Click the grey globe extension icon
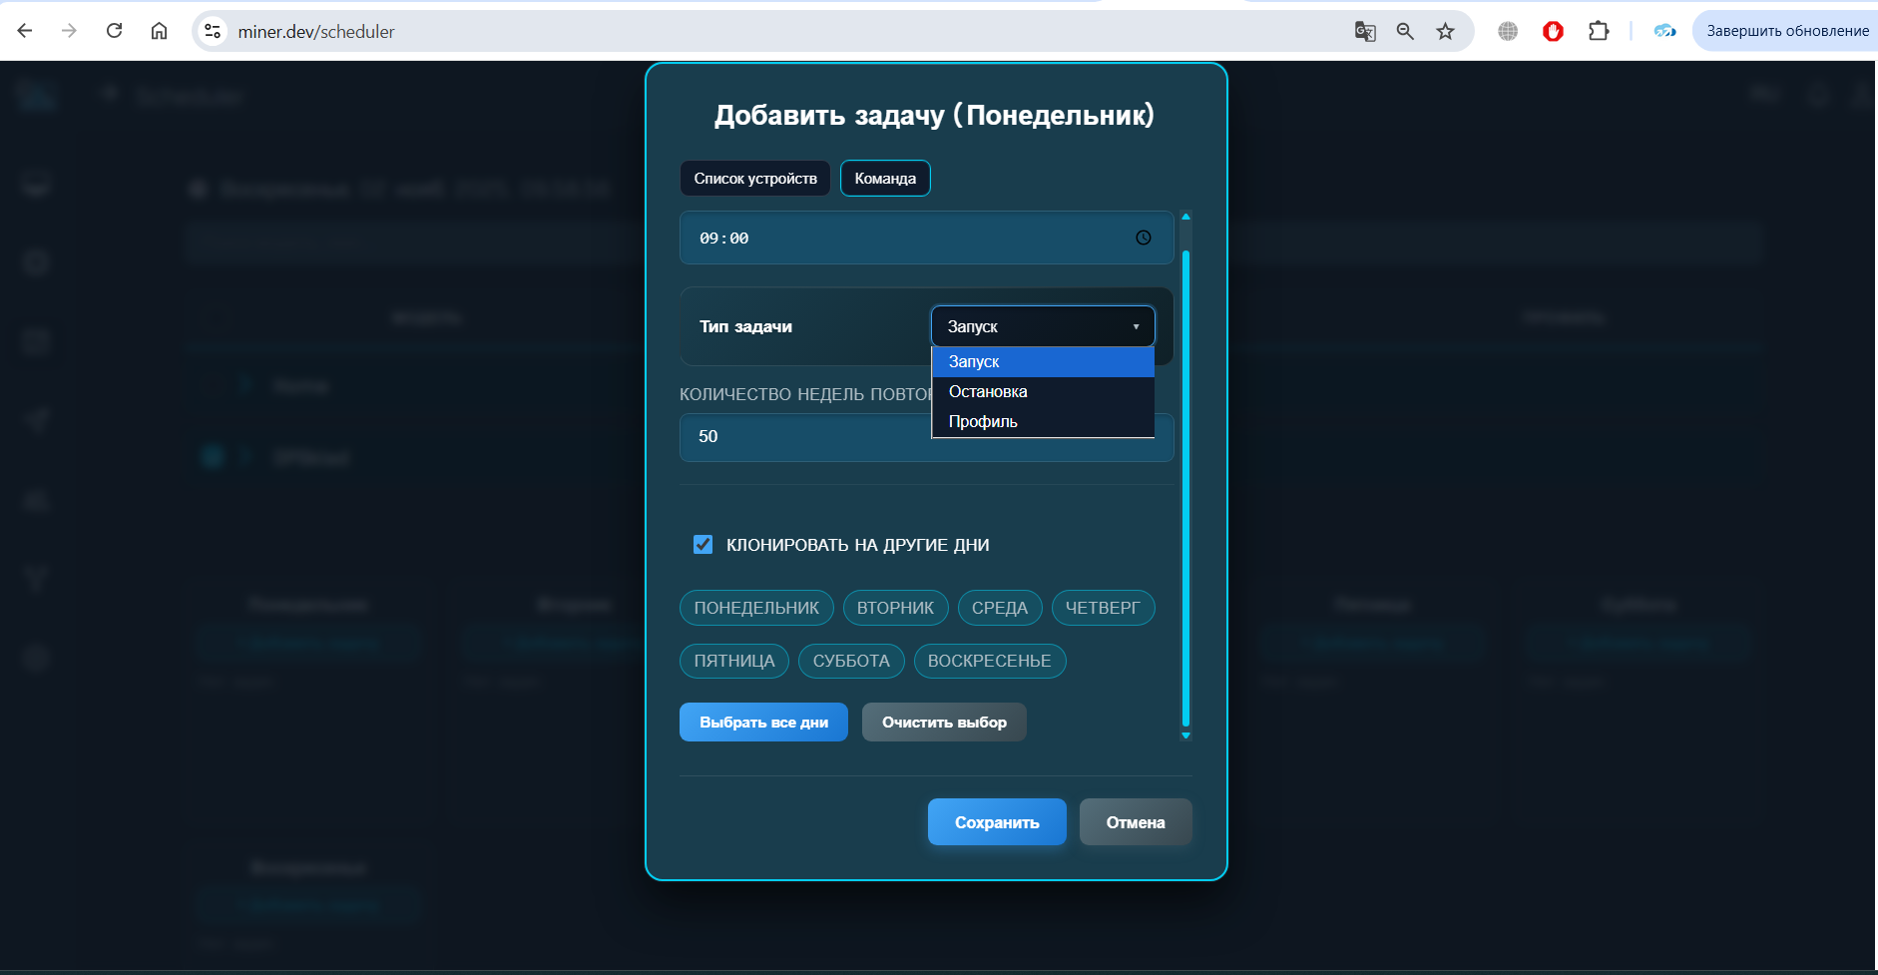 pos(1508,31)
